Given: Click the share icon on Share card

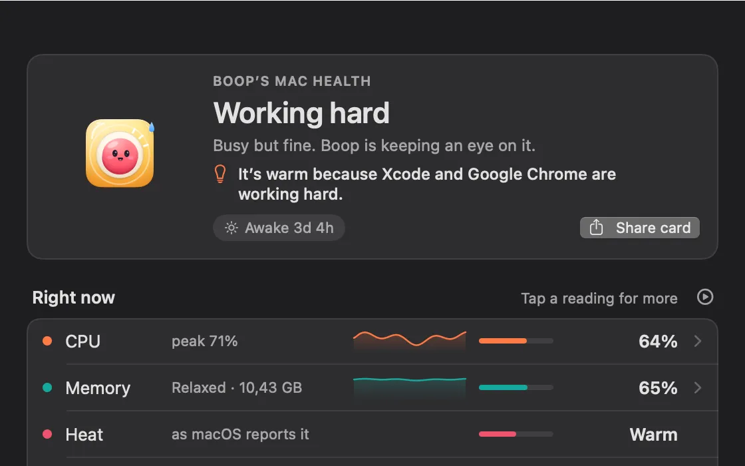Looking at the screenshot, I should 596,227.
